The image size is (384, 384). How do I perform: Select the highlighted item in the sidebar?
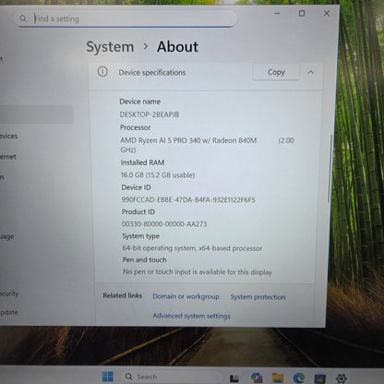coord(36,114)
